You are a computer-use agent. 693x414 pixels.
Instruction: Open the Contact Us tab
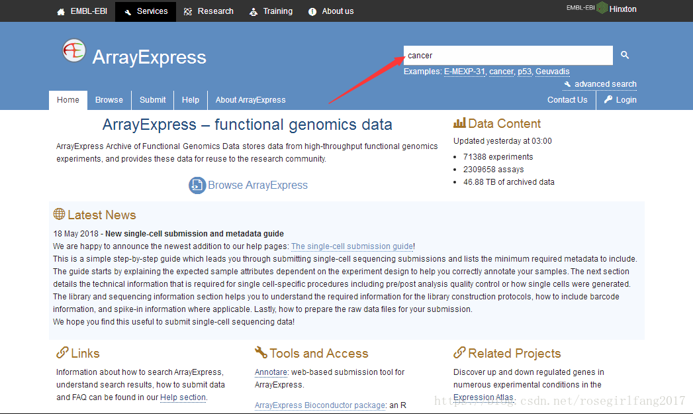point(567,100)
